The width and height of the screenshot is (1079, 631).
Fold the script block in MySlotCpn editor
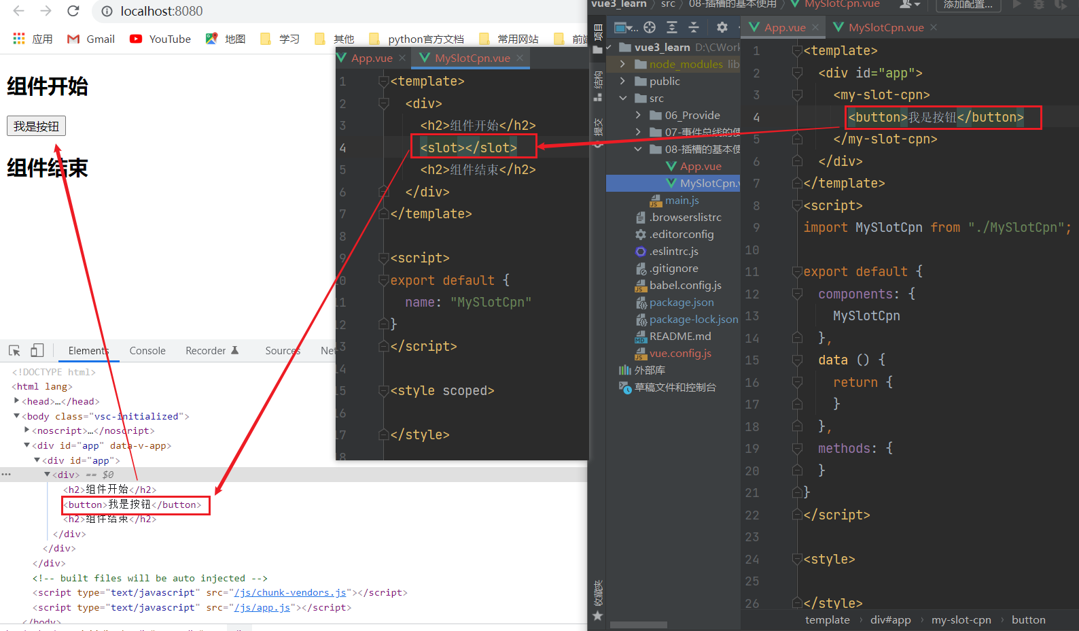pyautogui.click(x=383, y=258)
